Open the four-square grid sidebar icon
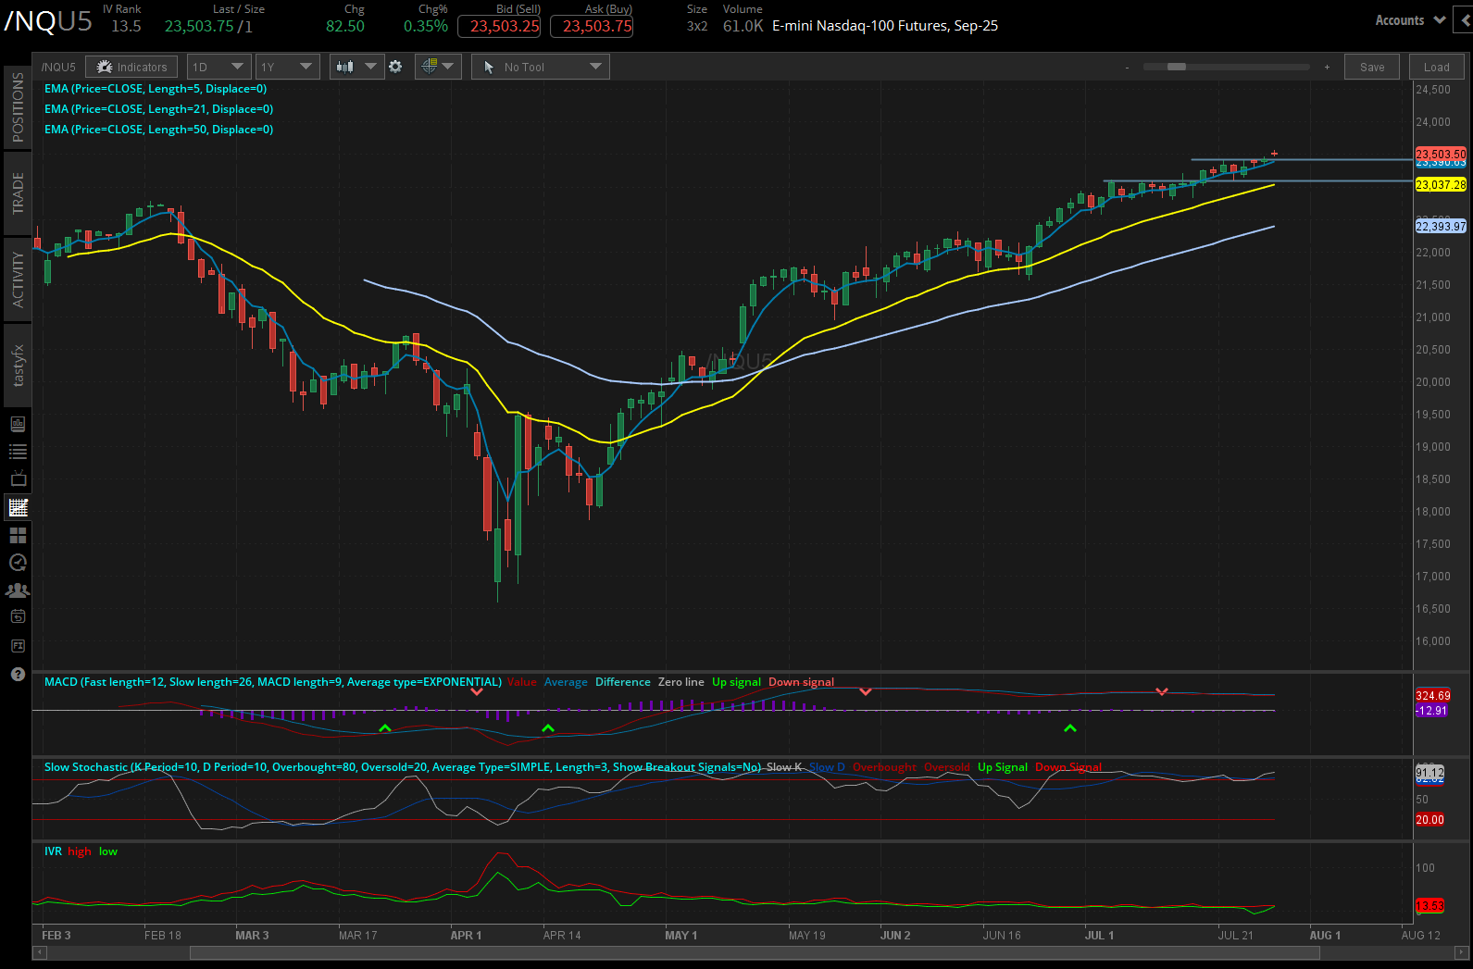The image size is (1473, 969). (x=18, y=535)
